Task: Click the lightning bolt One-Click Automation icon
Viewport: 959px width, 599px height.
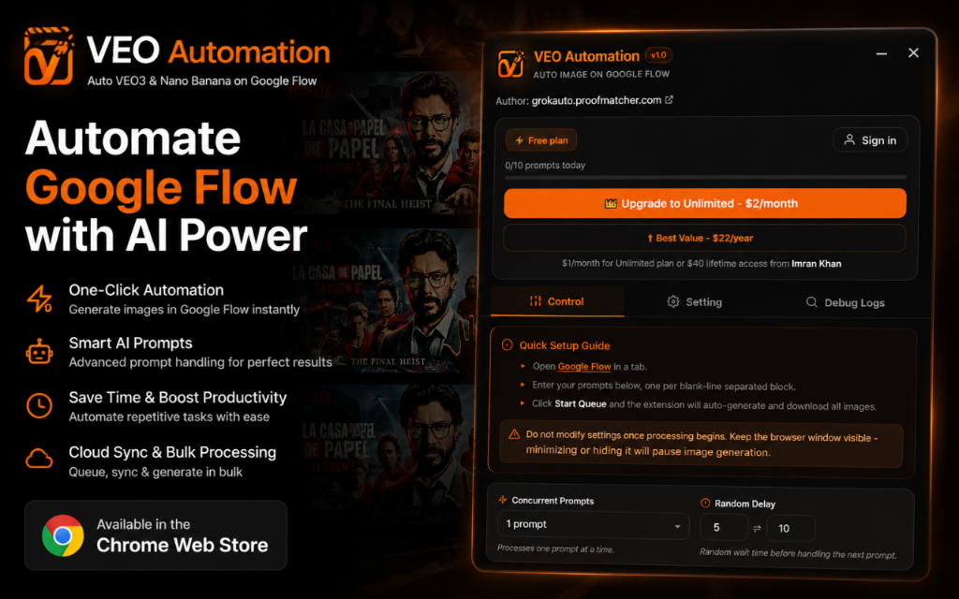Action: tap(39, 299)
